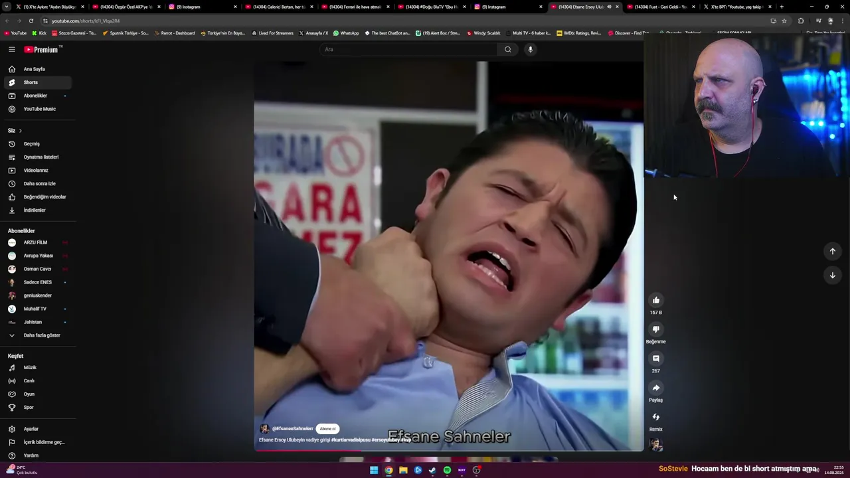Click the Ara search field
The width and height of the screenshot is (850, 478).
click(x=408, y=49)
